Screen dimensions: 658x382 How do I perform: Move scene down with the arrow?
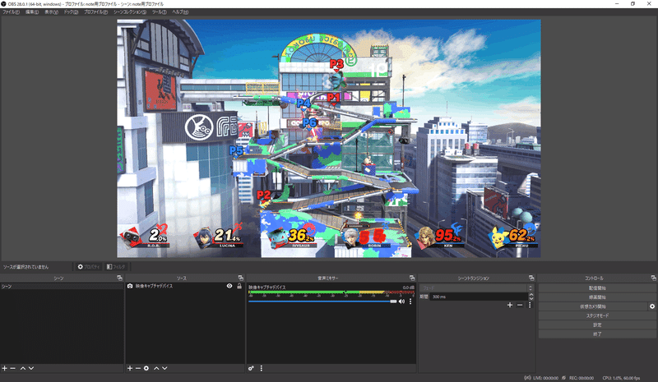31,368
